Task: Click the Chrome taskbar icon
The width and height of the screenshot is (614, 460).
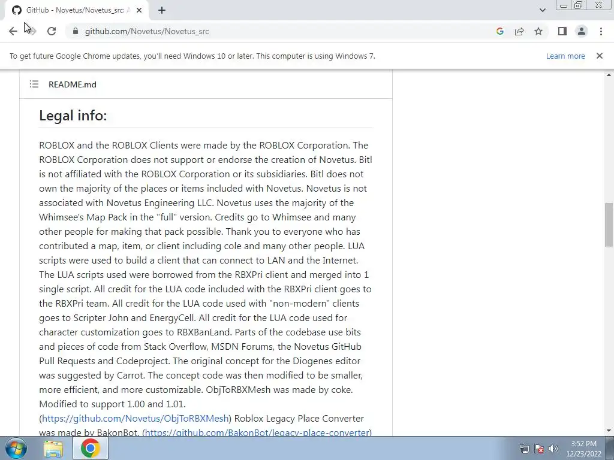Action: 90,448
